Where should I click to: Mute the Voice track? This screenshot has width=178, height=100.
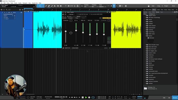[x=5, y=12]
